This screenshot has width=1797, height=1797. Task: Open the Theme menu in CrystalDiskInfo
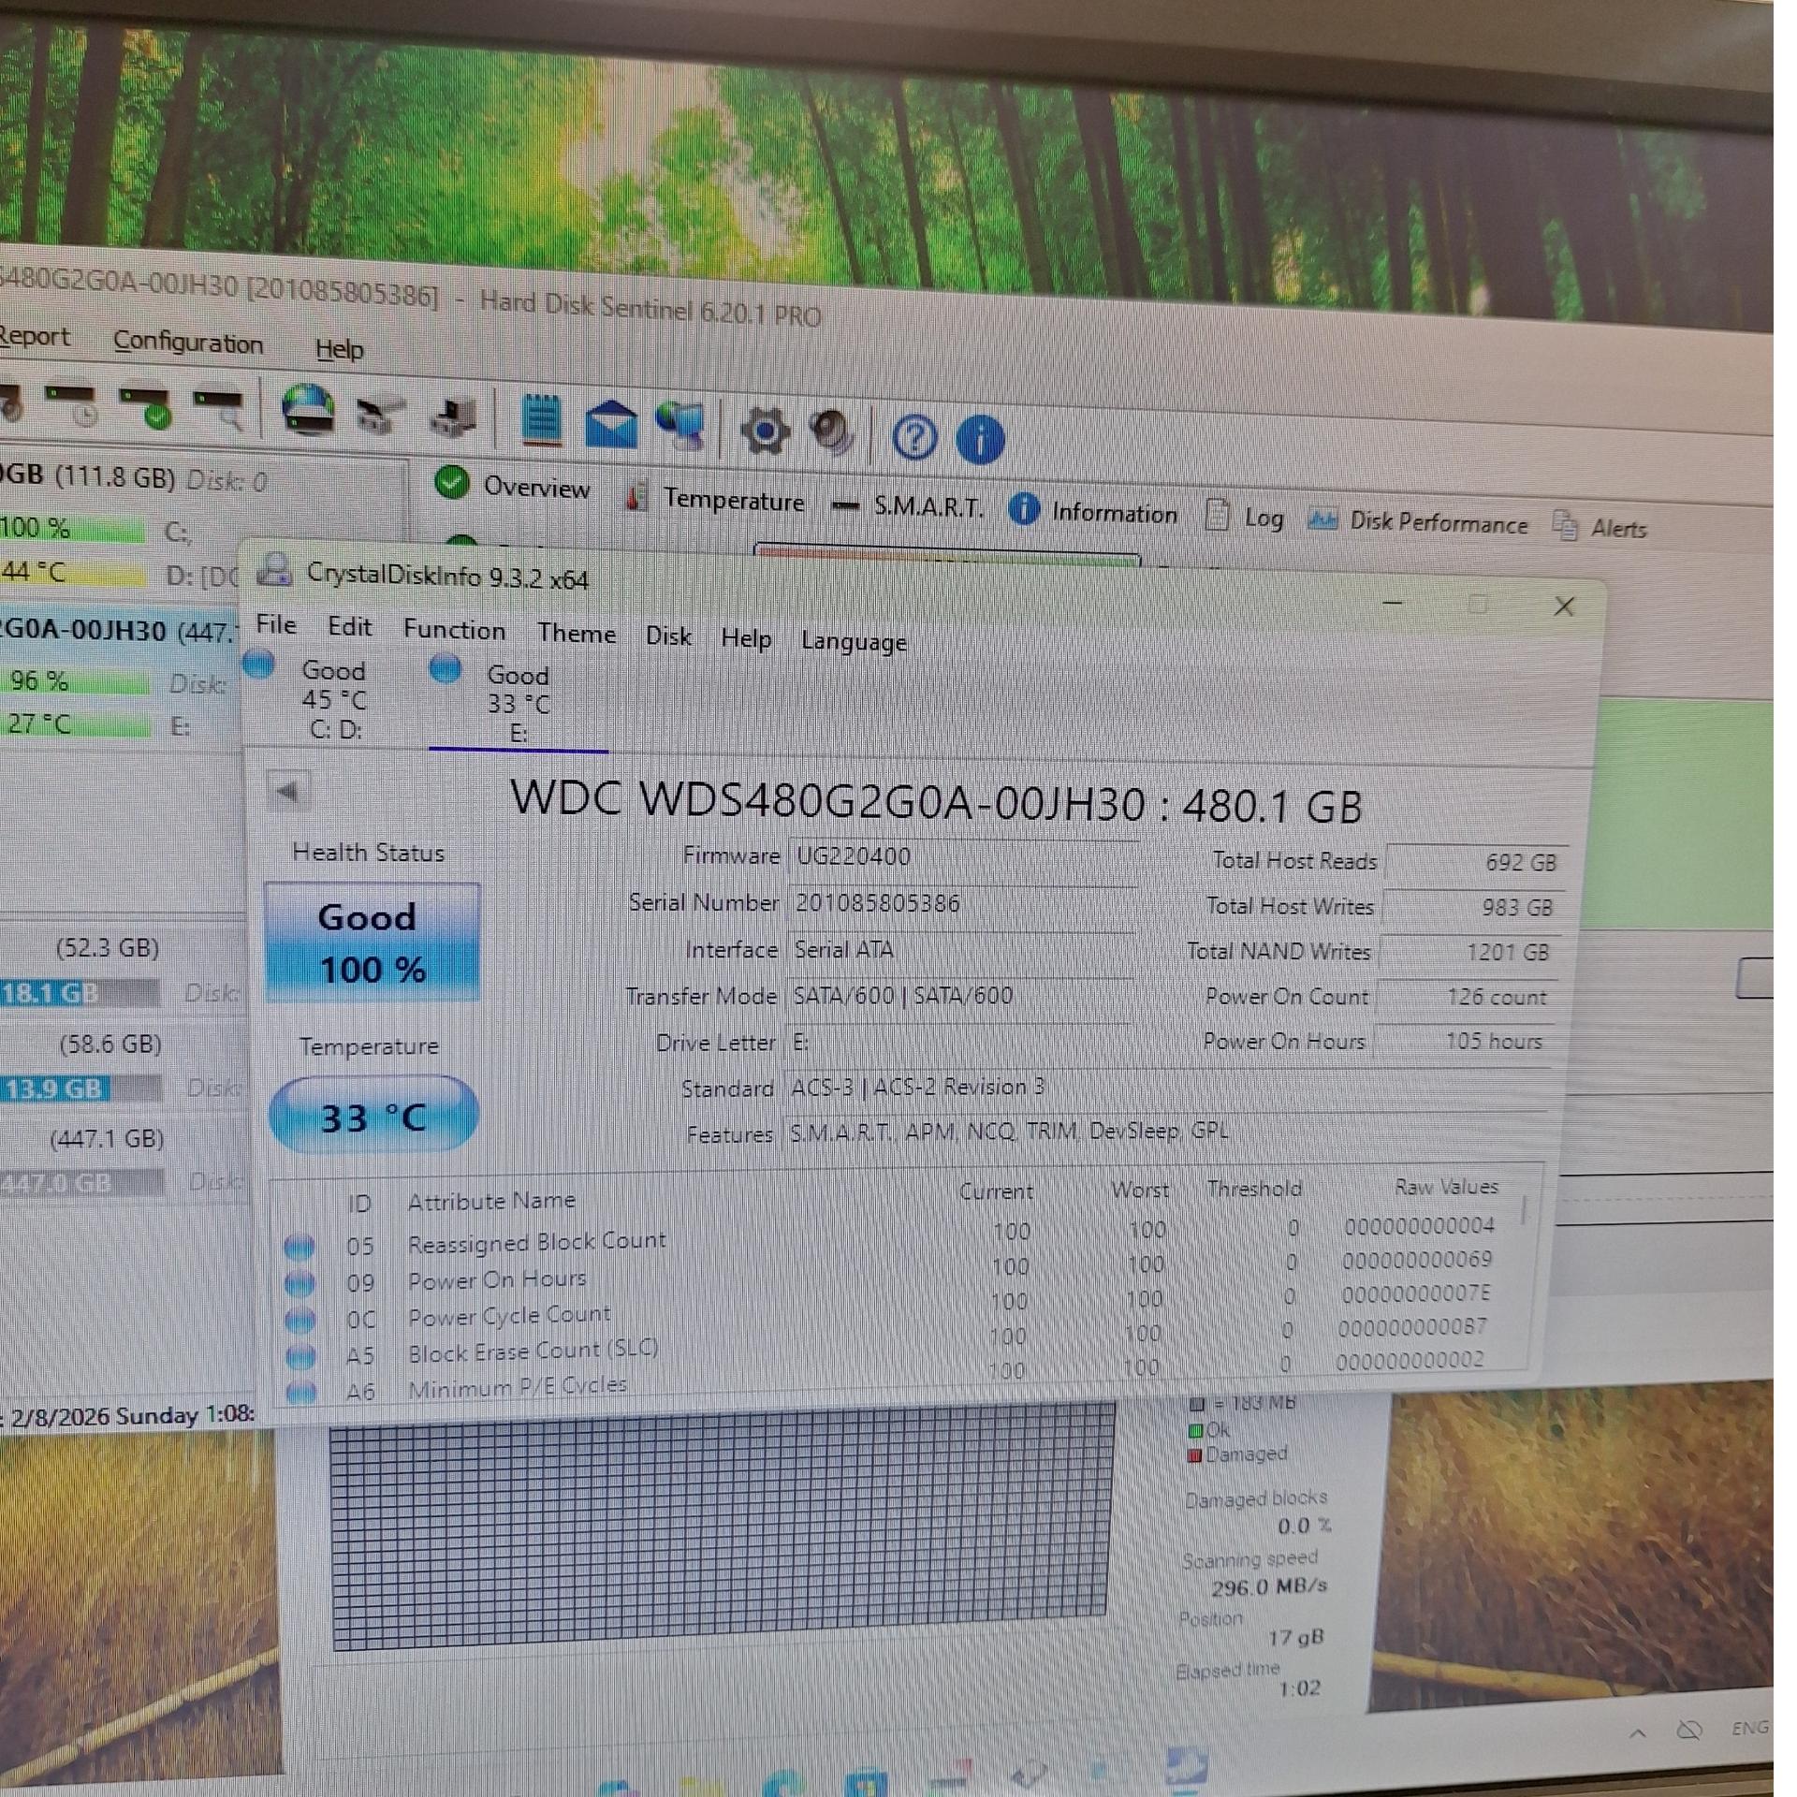577,634
